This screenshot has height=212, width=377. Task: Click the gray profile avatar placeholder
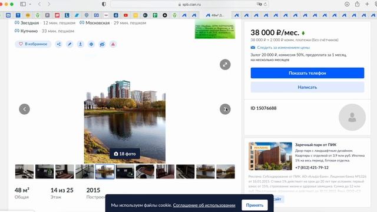coord(352,117)
